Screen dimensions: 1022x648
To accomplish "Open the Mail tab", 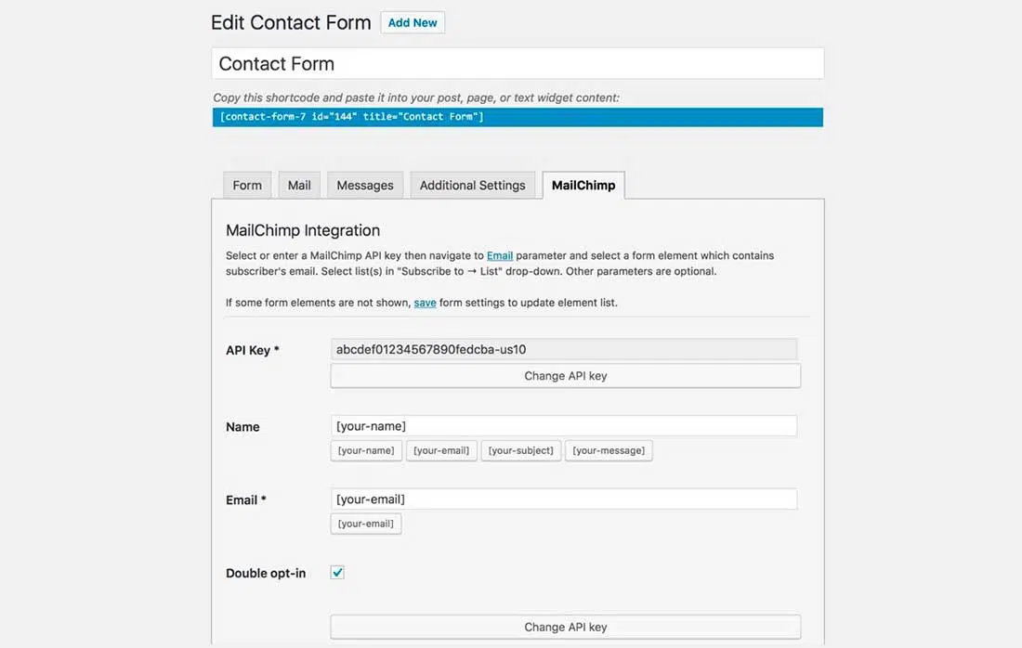I will click(299, 185).
